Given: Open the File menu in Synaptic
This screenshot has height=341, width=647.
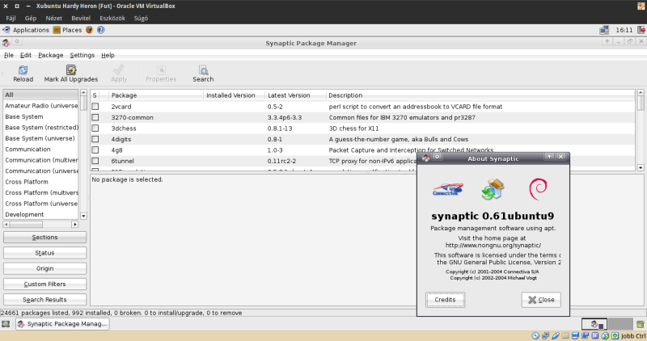Looking at the screenshot, I should click(x=9, y=55).
